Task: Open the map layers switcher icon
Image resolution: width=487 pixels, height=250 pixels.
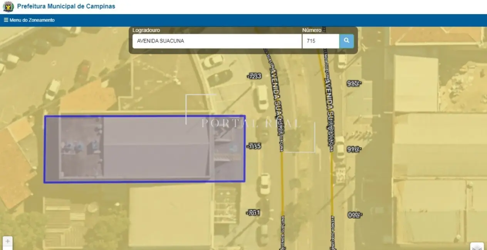Action: click(477, 247)
